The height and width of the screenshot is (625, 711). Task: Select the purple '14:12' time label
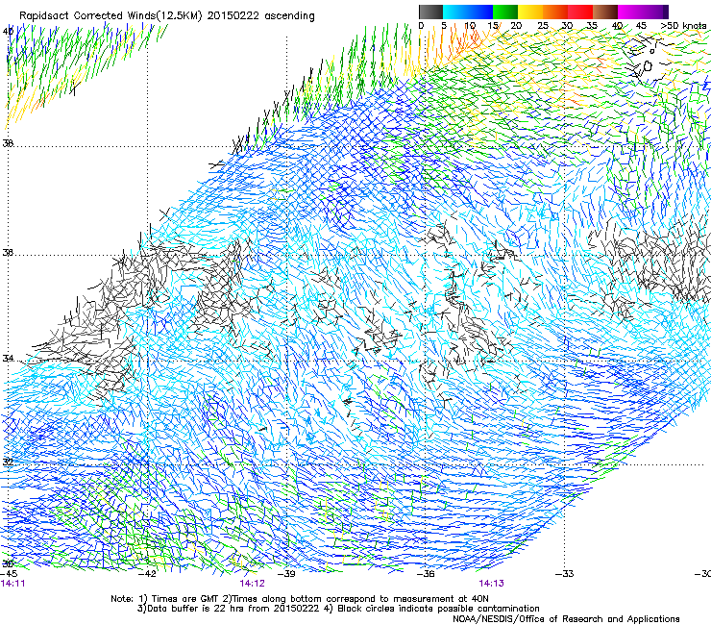252,584
